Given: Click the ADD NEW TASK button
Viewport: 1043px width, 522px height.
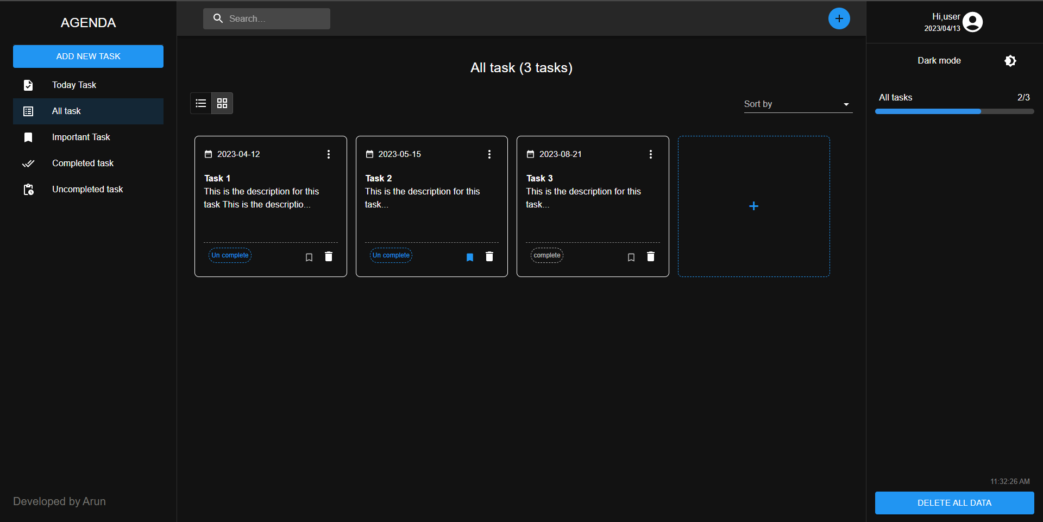Looking at the screenshot, I should click(88, 56).
